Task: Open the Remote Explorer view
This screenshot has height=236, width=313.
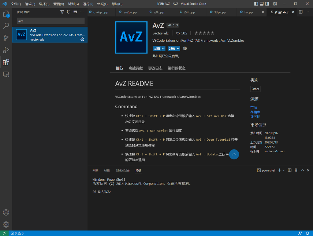Action: tap(6, 74)
